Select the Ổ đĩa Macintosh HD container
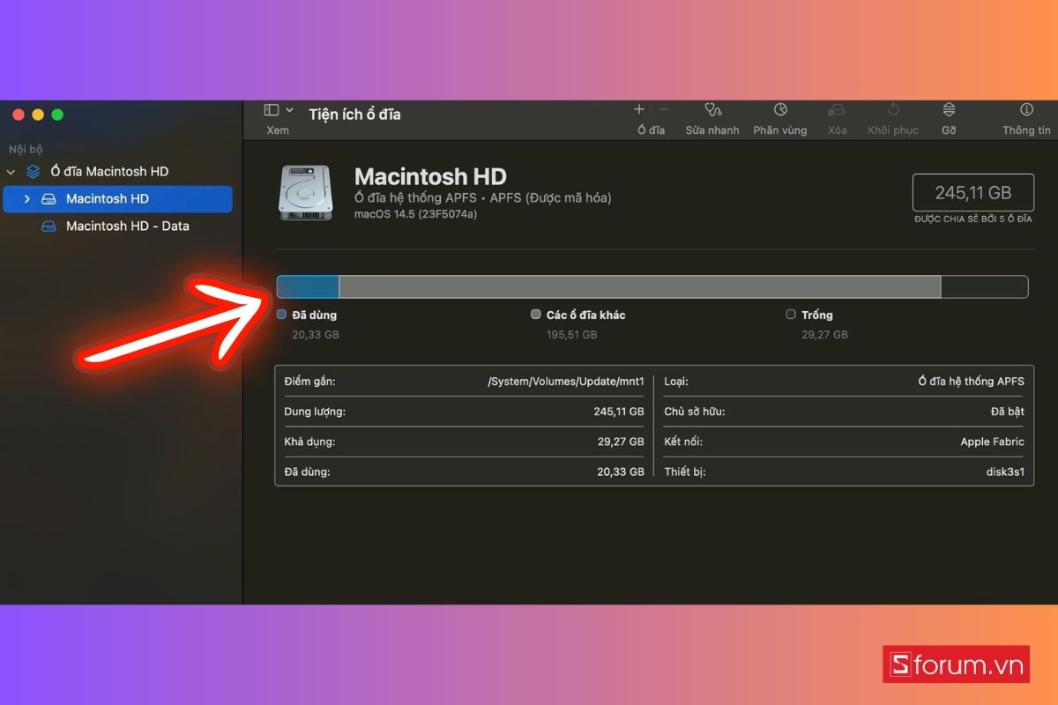 tap(109, 172)
